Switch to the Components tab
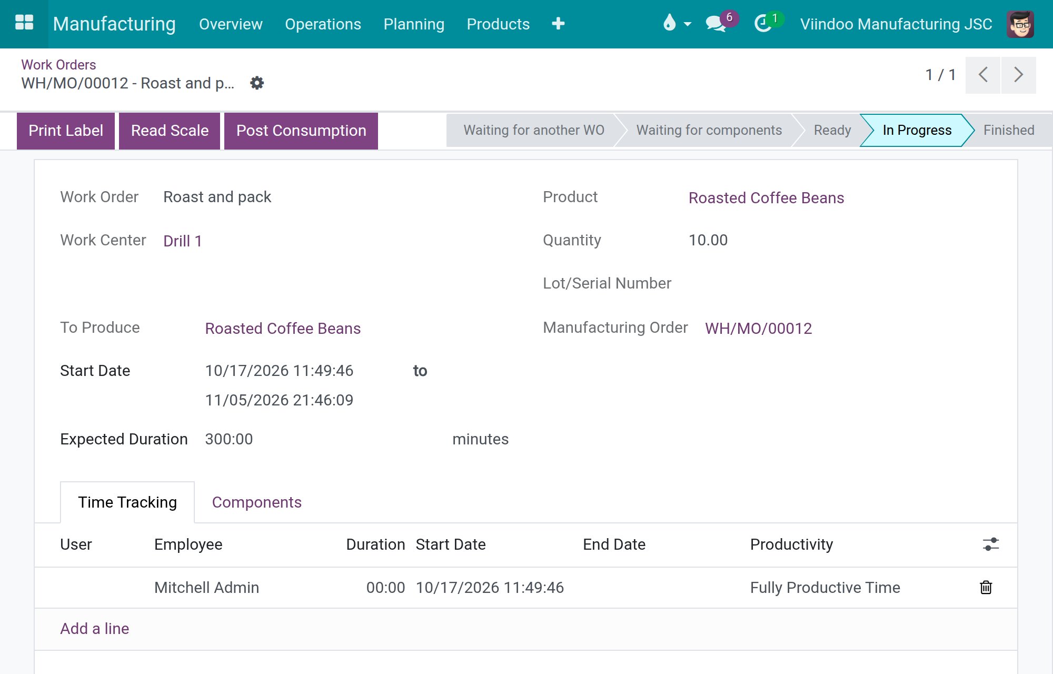The height and width of the screenshot is (674, 1053). 257,502
